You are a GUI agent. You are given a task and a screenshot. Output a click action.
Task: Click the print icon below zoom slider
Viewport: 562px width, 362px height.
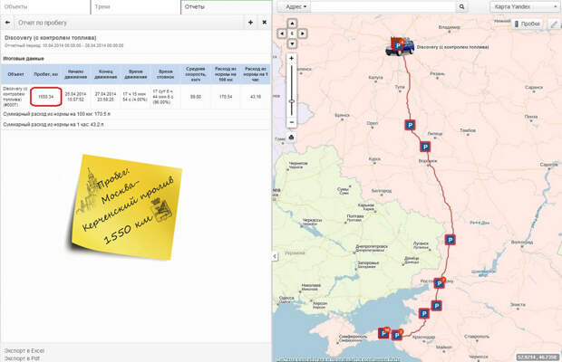coord(291,138)
